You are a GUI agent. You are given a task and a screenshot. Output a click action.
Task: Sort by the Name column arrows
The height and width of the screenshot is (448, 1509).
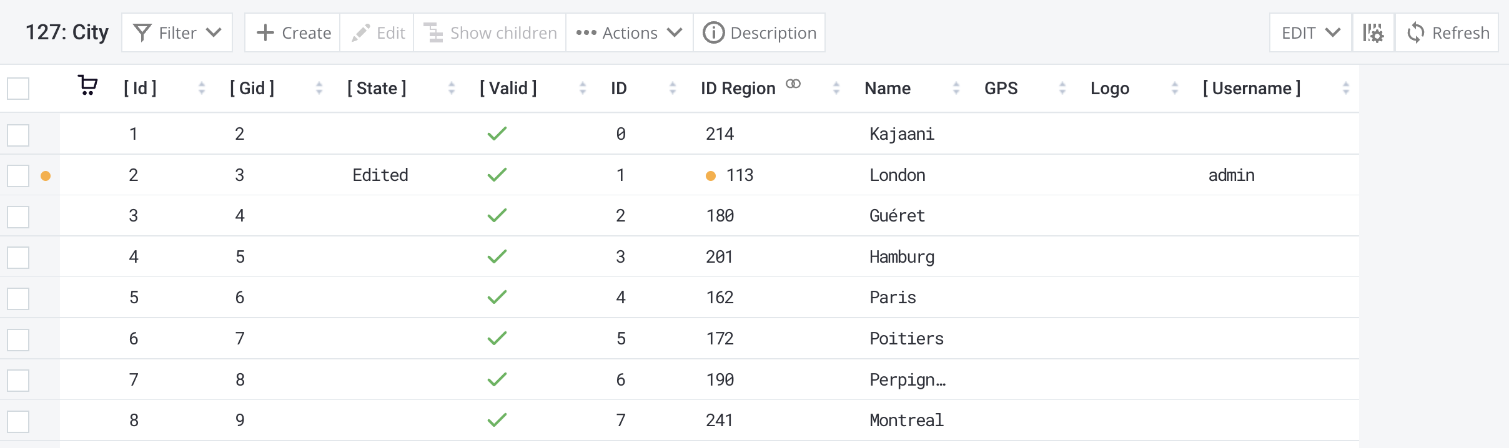tap(956, 89)
